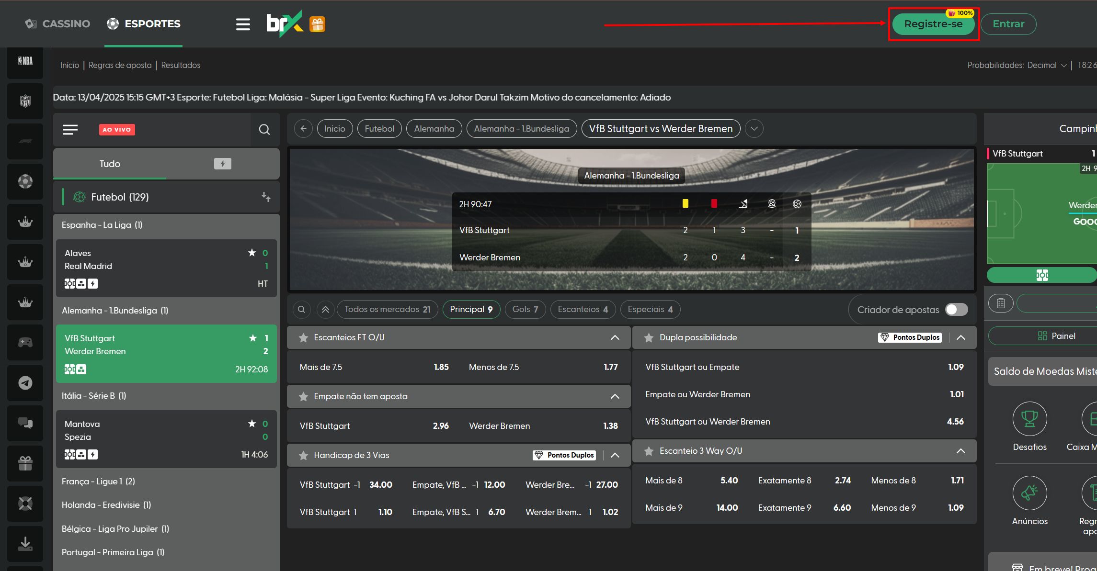Open the game controller sidebar icon
The height and width of the screenshot is (571, 1097).
pyautogui.click(x=25, y=342)
